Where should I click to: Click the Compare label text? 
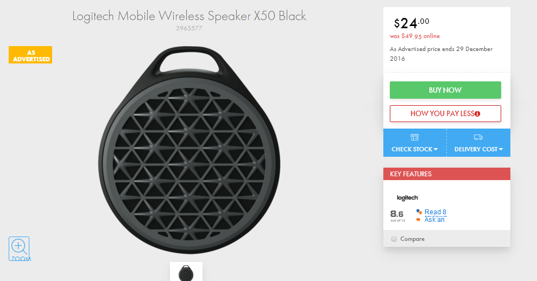pos(412,239)
